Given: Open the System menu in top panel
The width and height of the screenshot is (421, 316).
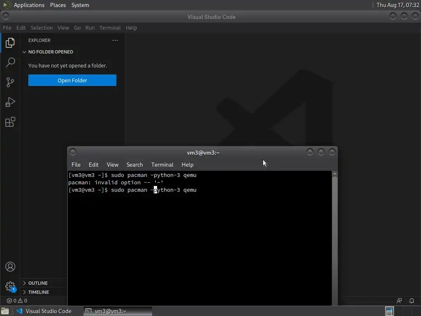Looking at the screenshot, I should coord(80,5).
